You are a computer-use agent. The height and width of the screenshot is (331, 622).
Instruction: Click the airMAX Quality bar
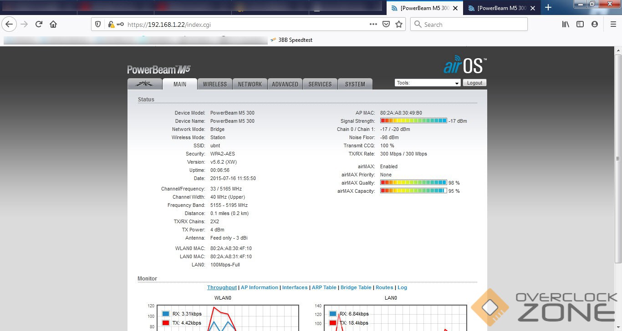click(x=413, y=183)
